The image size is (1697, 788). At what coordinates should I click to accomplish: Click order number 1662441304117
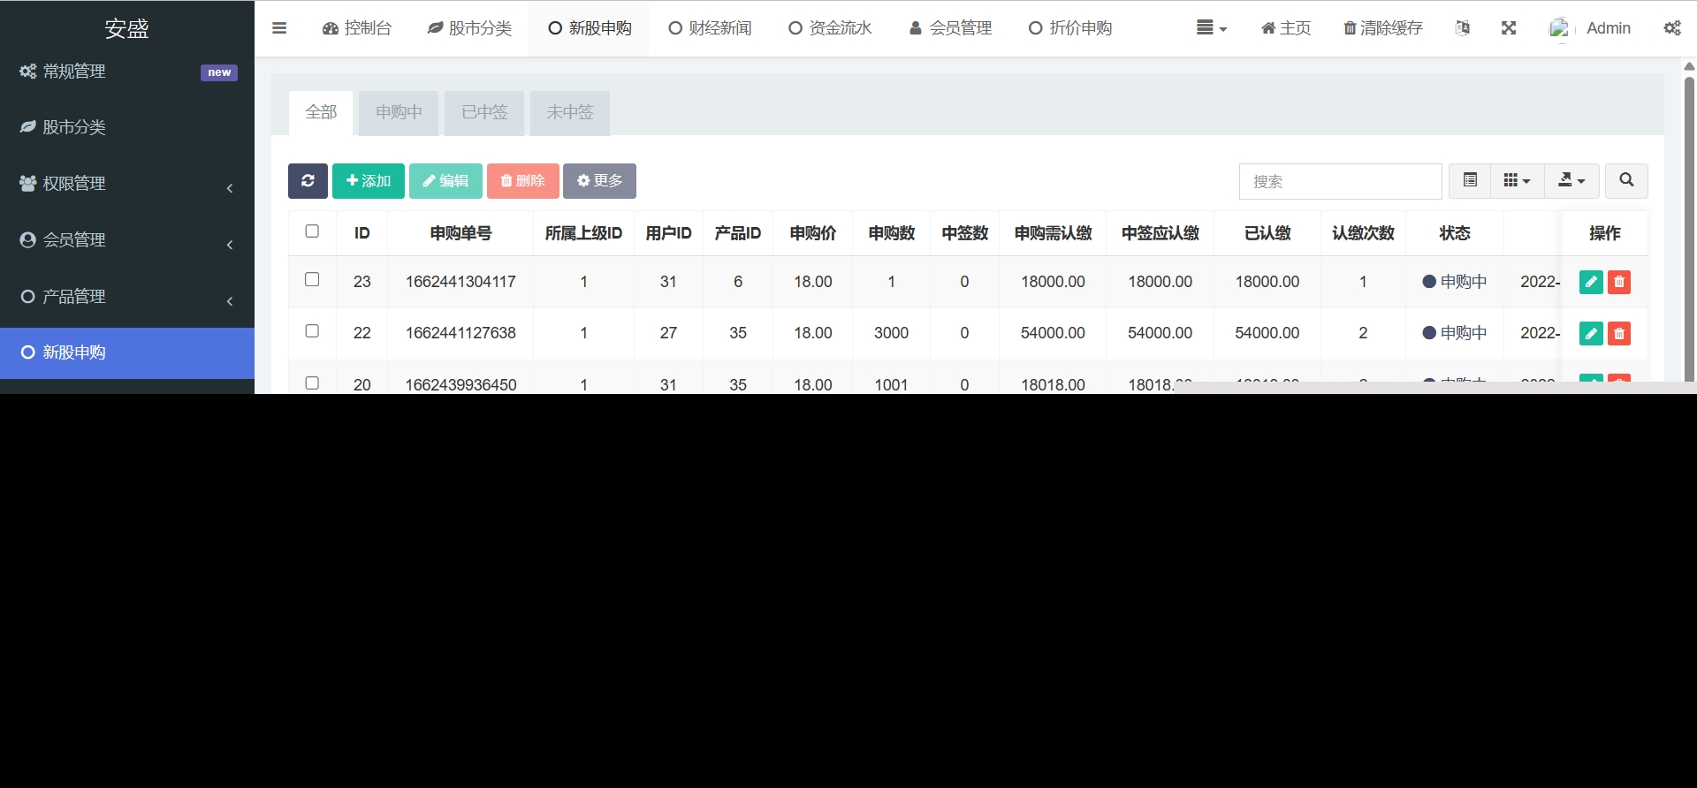pyautogui.click(x=460, y=282)
